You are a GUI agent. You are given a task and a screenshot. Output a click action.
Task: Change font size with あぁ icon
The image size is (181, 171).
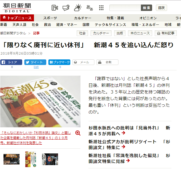click(x=90, y=8)
